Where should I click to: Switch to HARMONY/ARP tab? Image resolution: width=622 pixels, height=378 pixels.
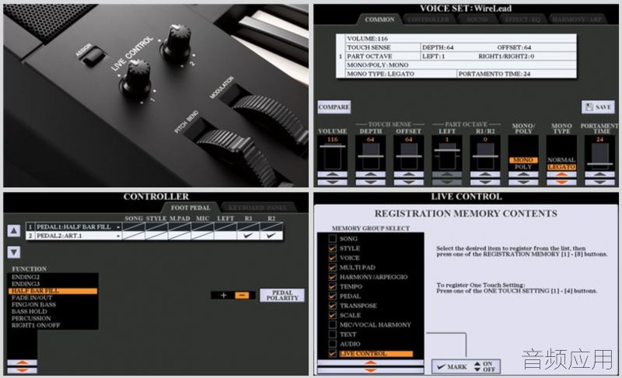[576, 19]
